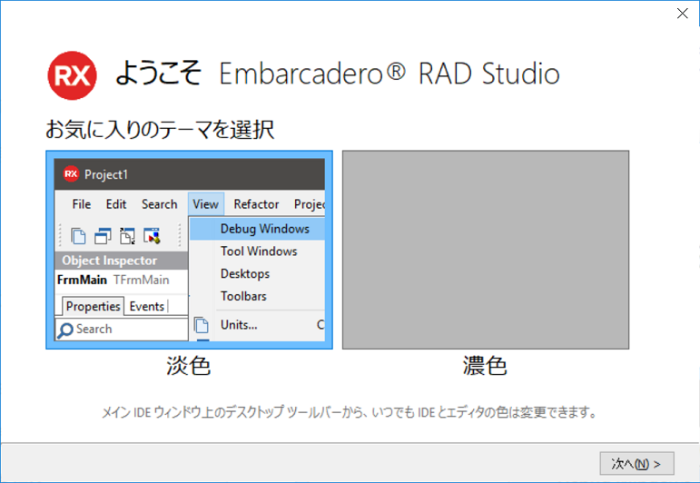Click the 淡色 label under light theme
The width and height of the screenshot is (700, 483).
click(x=189, y=366)
